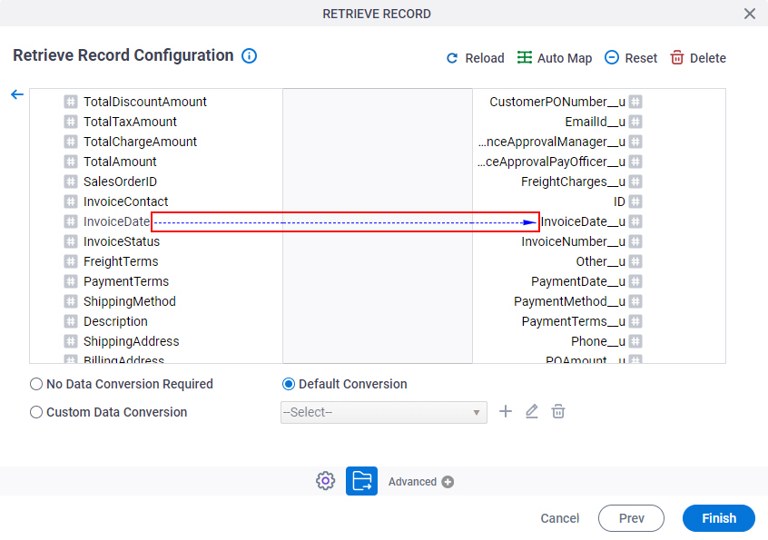The image size is (768, 540).
Task: Reset the field mappings
Action: [630, 58]
